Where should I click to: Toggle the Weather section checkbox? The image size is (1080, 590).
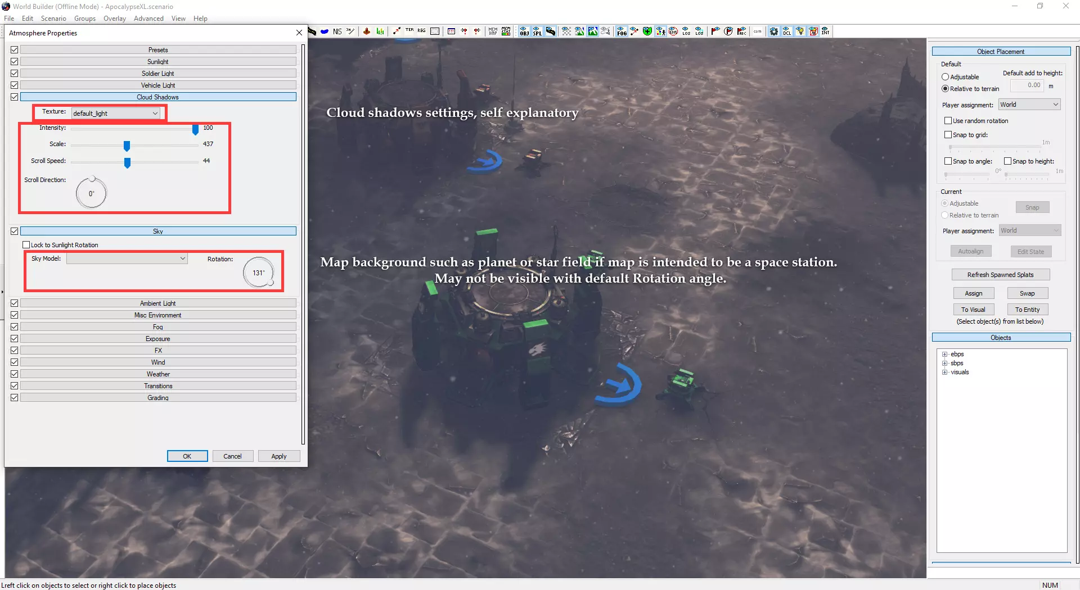tap(15, 374)
